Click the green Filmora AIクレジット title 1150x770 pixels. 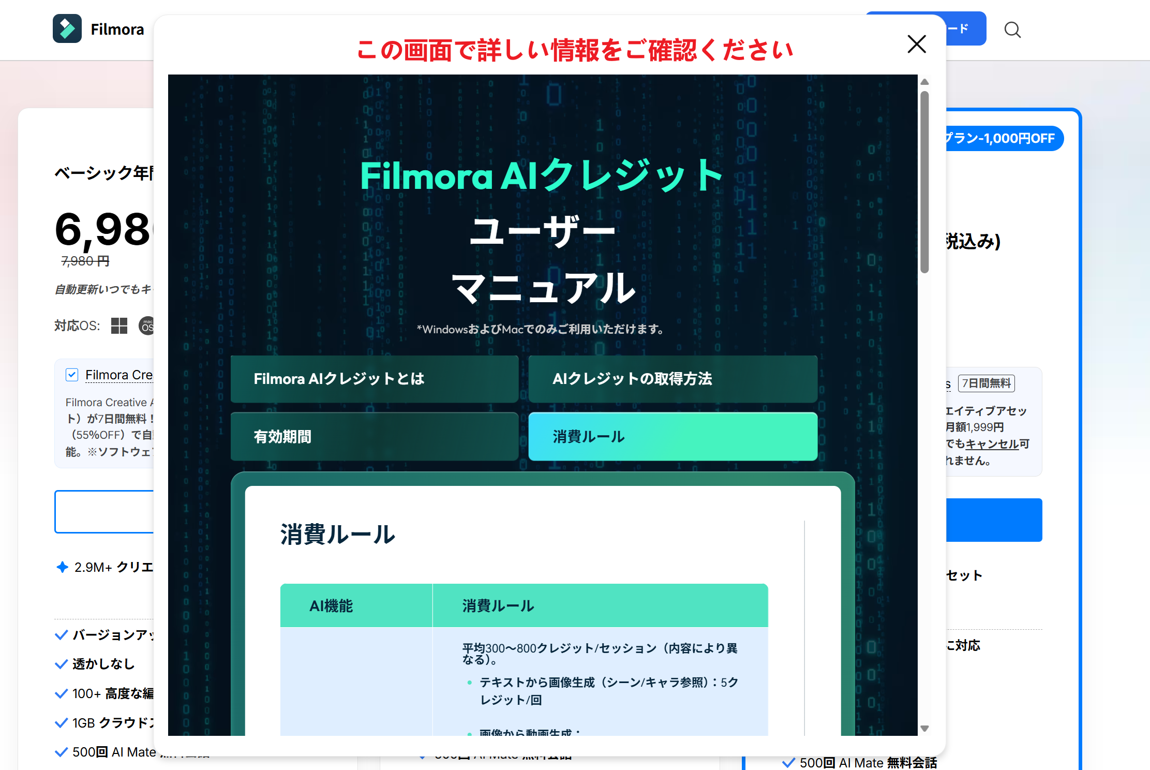coord(542,175)
